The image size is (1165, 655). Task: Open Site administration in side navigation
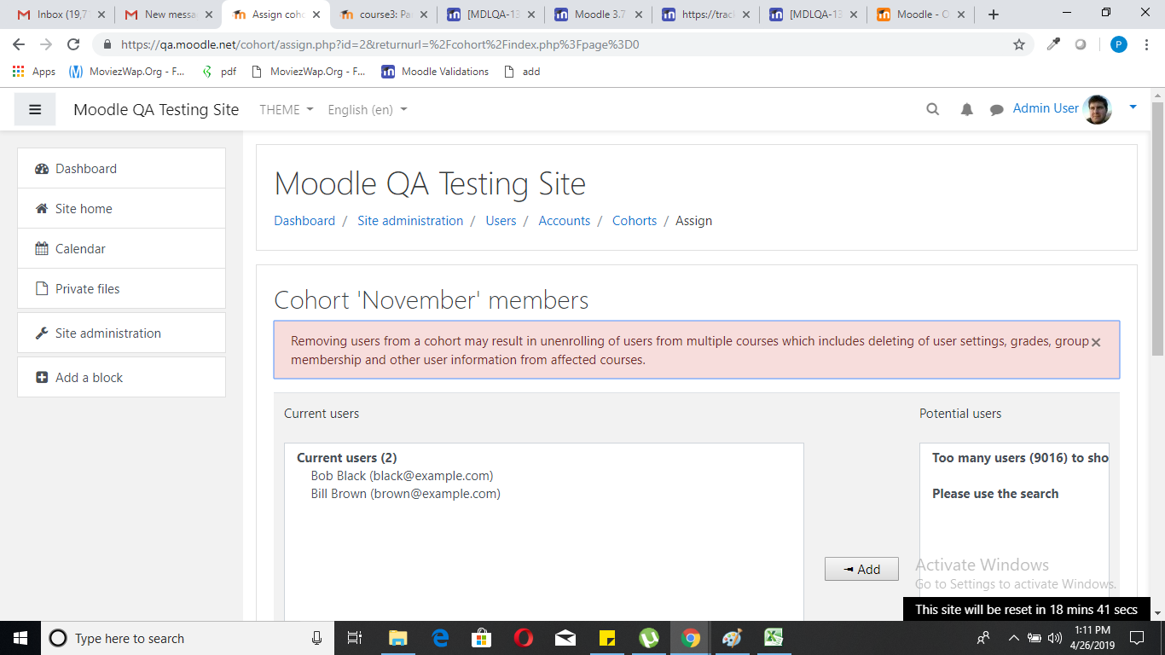[x=121, y=333]
